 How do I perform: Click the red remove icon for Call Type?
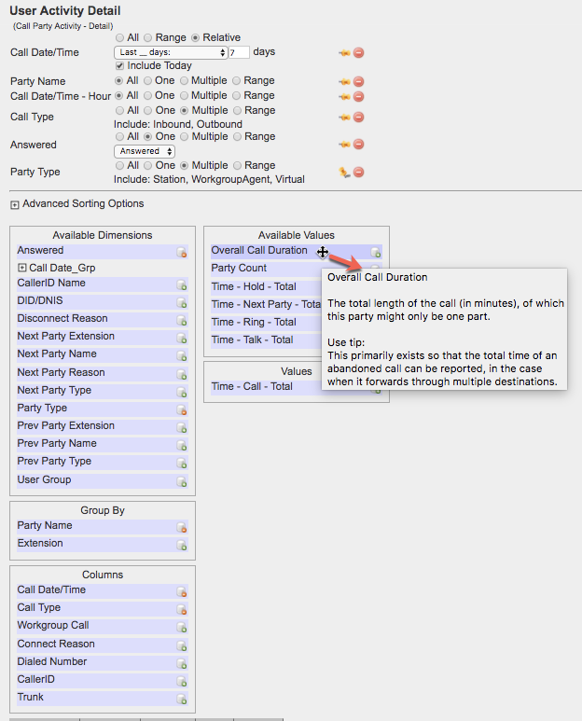pyautogui.click(x=358, y=118)
